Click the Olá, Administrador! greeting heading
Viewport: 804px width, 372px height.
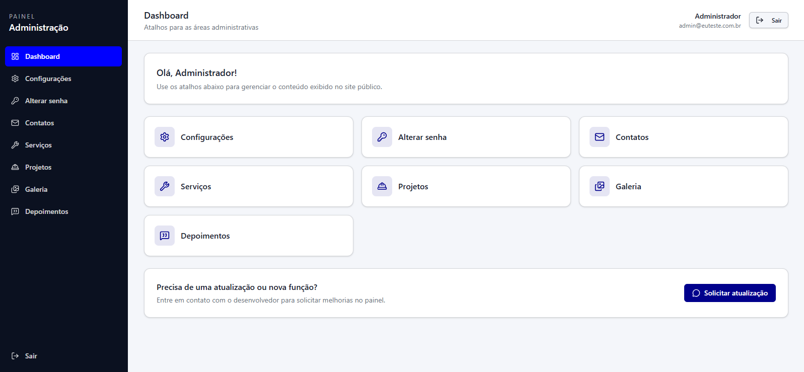[197, 73]
